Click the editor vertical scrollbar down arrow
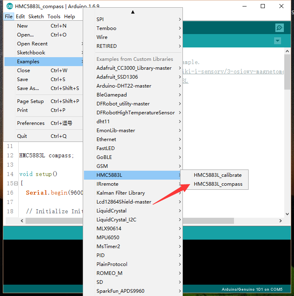 pos(287,214)
